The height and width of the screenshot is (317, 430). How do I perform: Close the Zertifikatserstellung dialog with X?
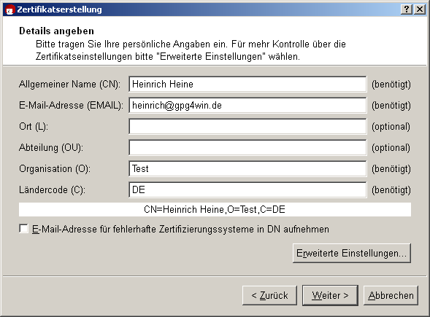[x=420, y=9]
